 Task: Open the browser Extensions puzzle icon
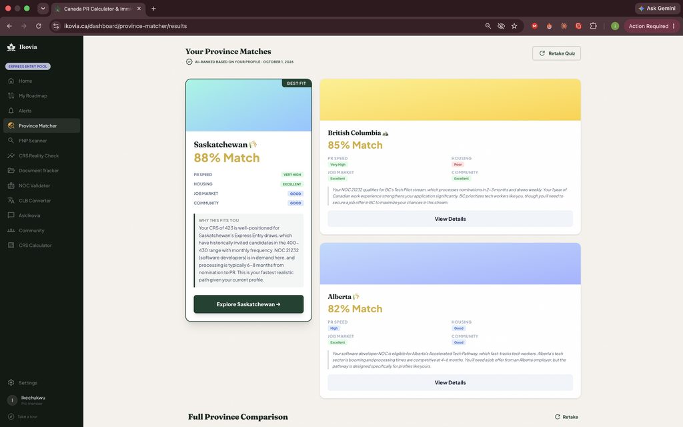[x=593, y=26]
